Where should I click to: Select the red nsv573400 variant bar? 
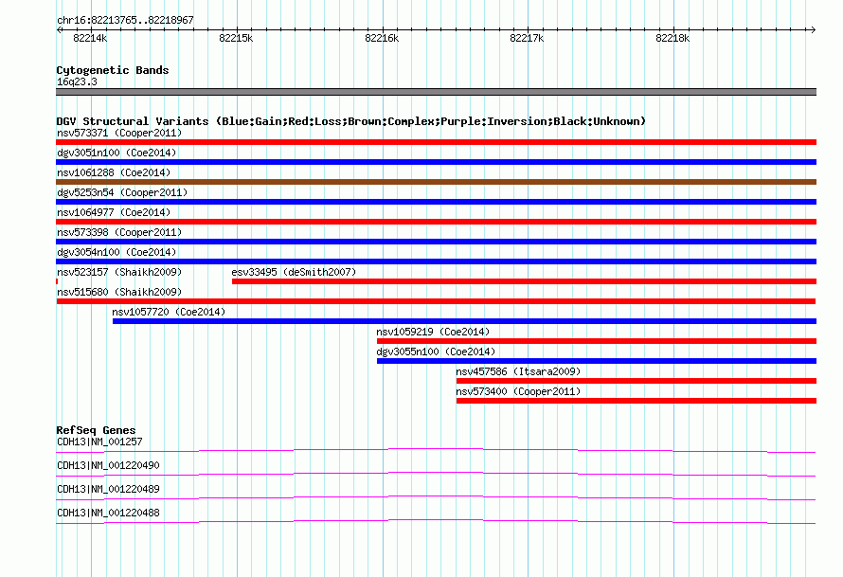coord(637,401)
